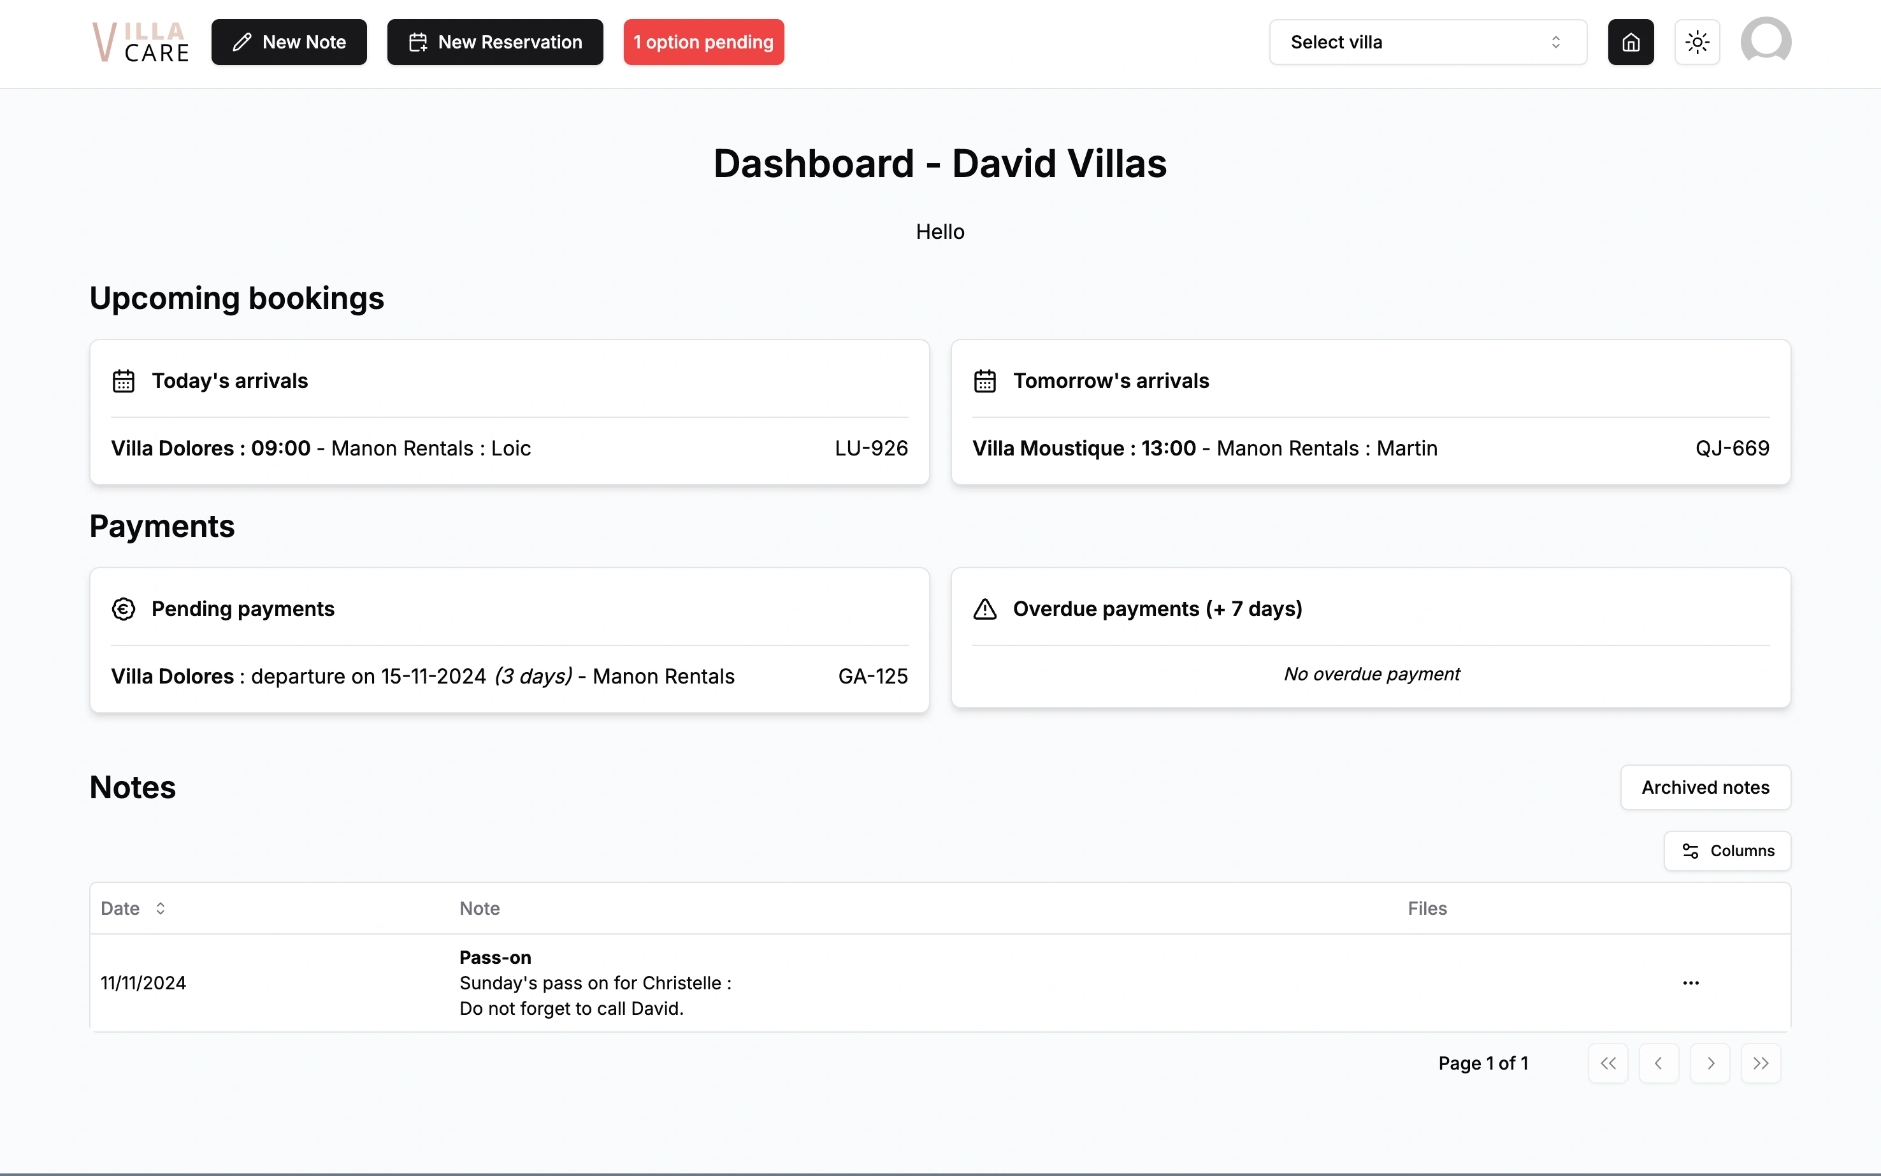This screenshot has width=1881, height=1176.
Task: Click the home icon in the top bar
Action: 1630,42
